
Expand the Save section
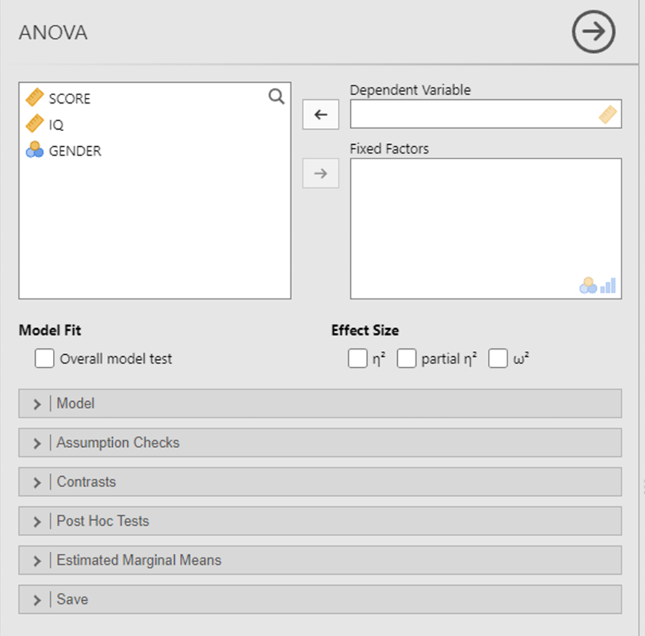pyautogui.click(x=320, y=599)
